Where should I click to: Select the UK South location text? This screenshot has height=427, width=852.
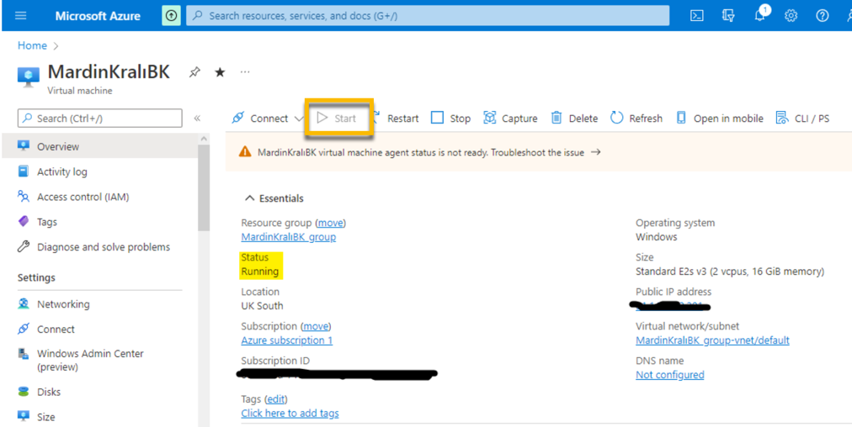262,305
